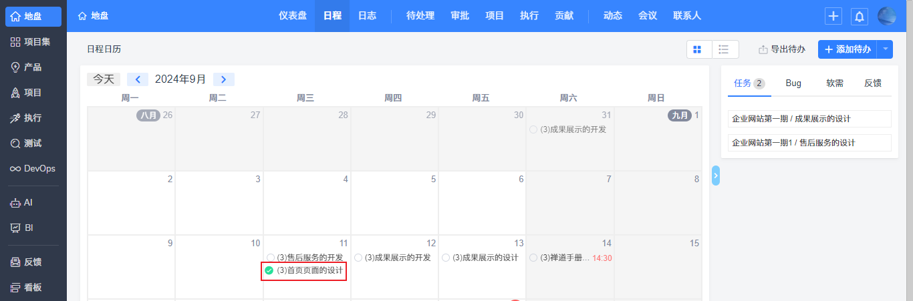Click the 2024年9月 month title
Image resolution: width=913 pixels, height=301 pixels.
click(x=180, y=79)
